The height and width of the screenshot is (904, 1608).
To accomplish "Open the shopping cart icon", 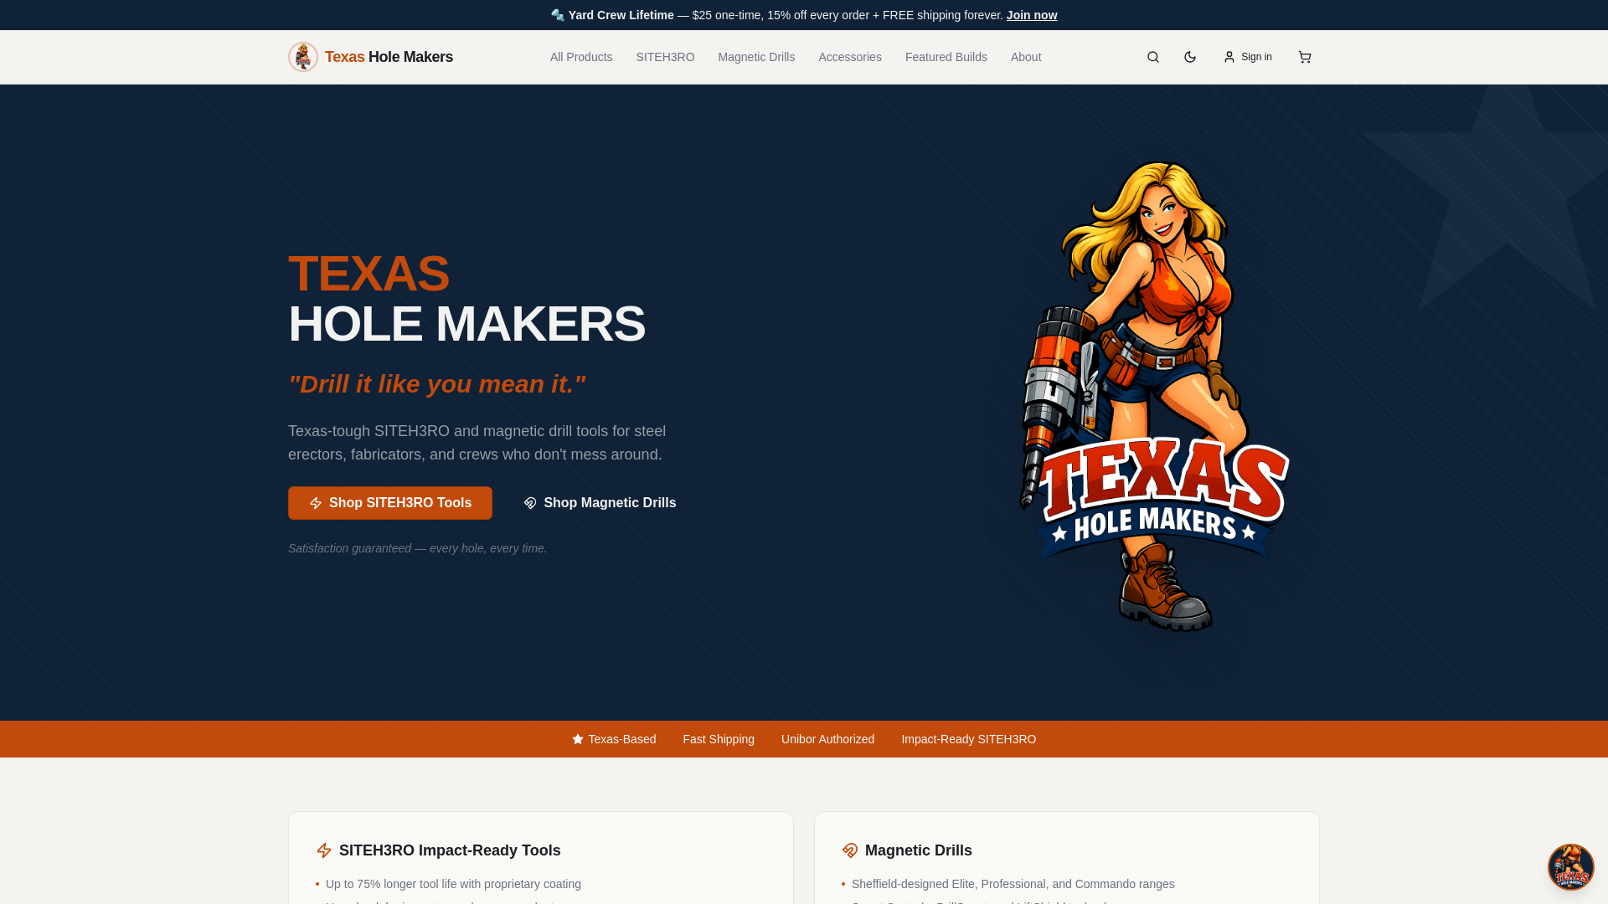I will (1305, 57).
